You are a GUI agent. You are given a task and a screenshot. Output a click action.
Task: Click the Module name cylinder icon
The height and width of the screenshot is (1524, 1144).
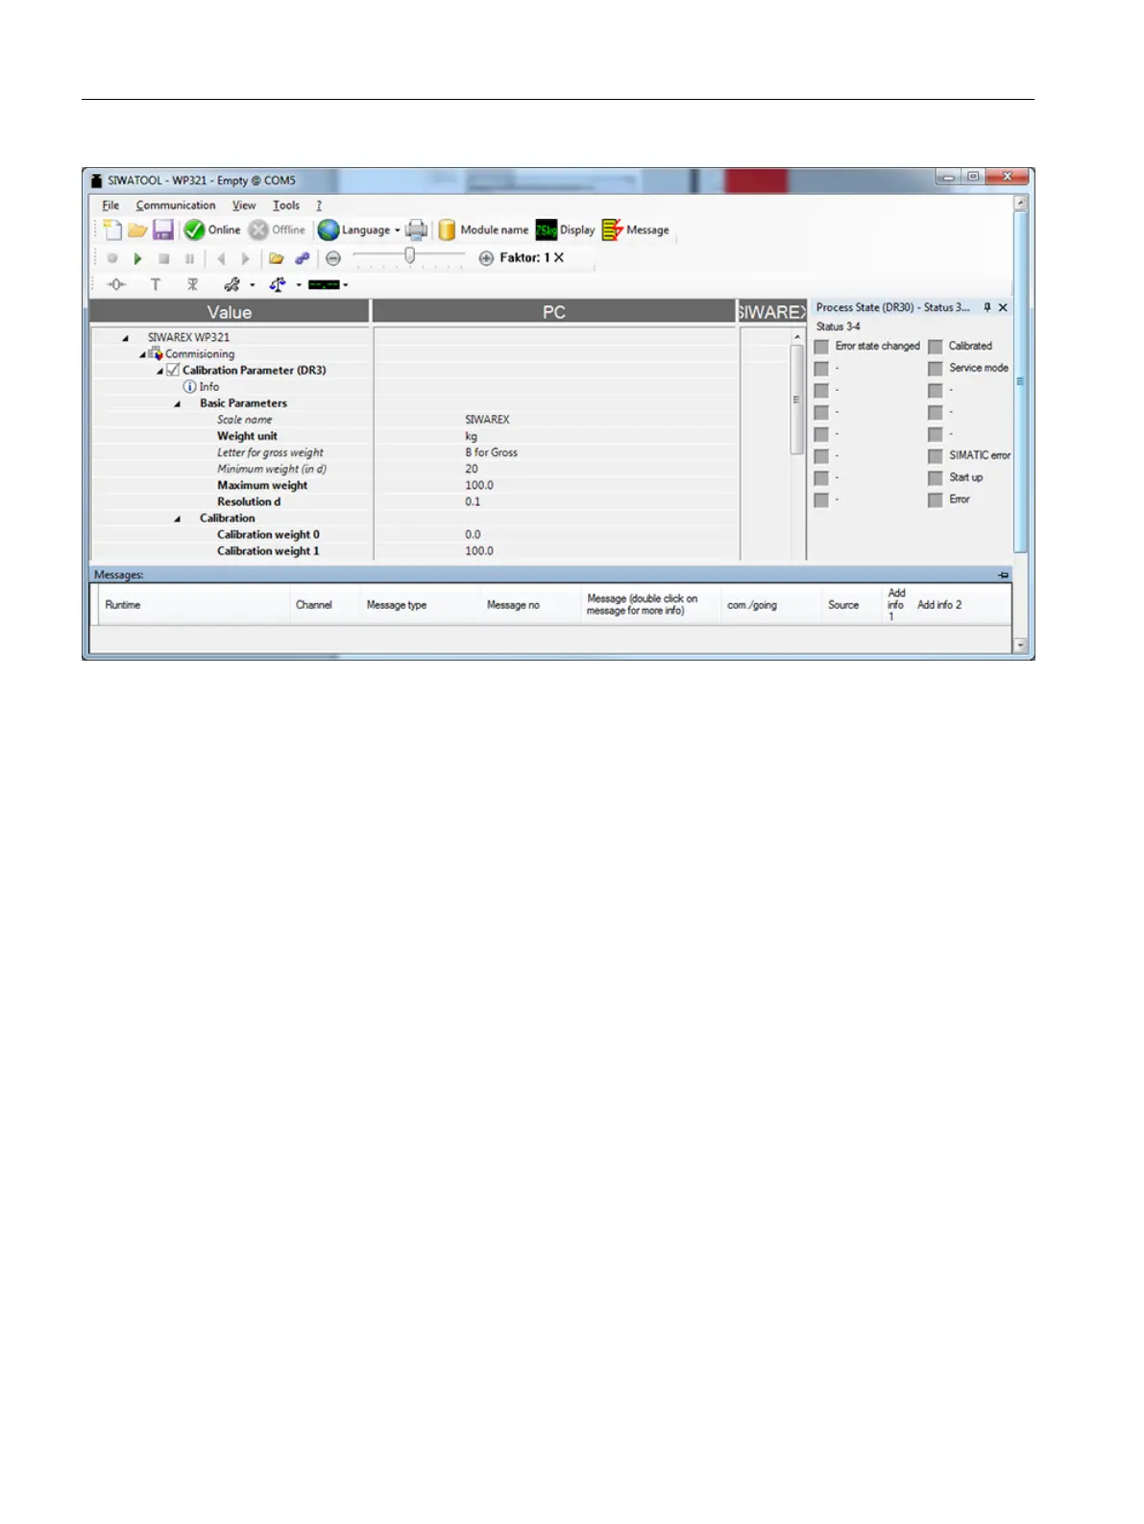(x=447, y=230)
